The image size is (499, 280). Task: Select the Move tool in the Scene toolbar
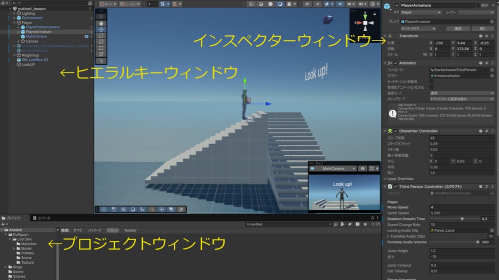pos(101,29)
